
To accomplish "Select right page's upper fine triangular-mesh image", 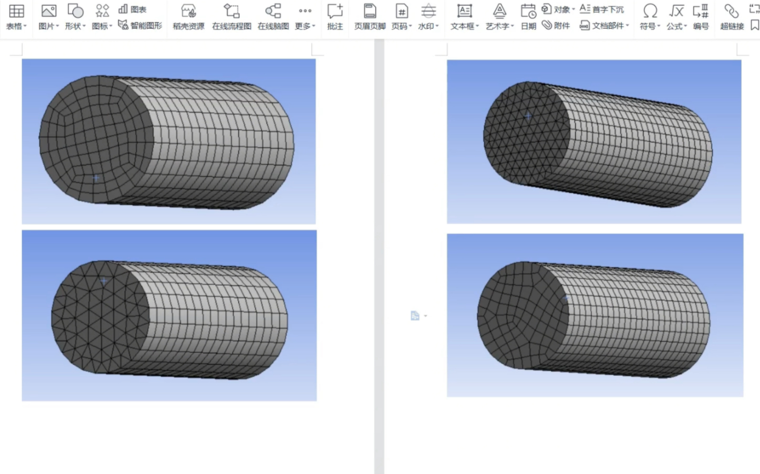I will coord(594,142).
